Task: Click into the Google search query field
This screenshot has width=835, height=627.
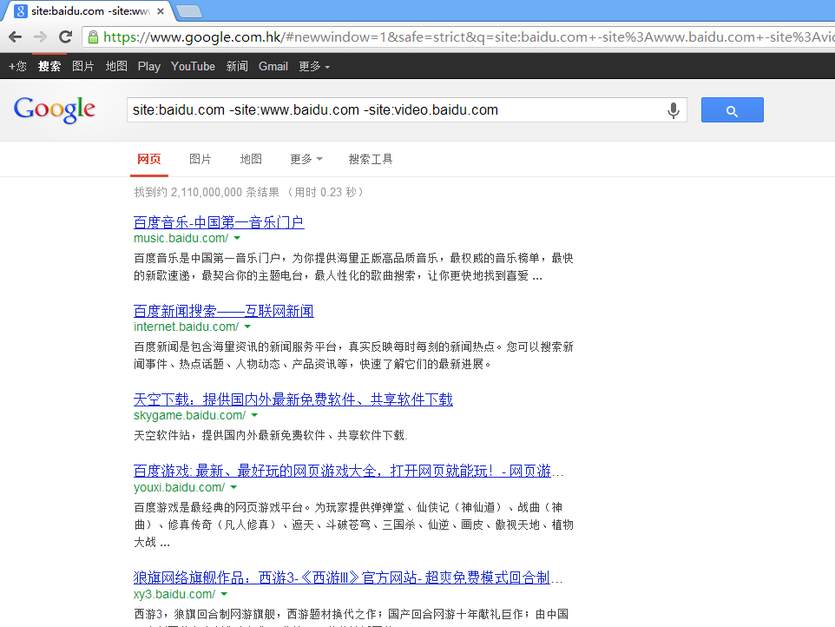Action: tap(391, 110)
